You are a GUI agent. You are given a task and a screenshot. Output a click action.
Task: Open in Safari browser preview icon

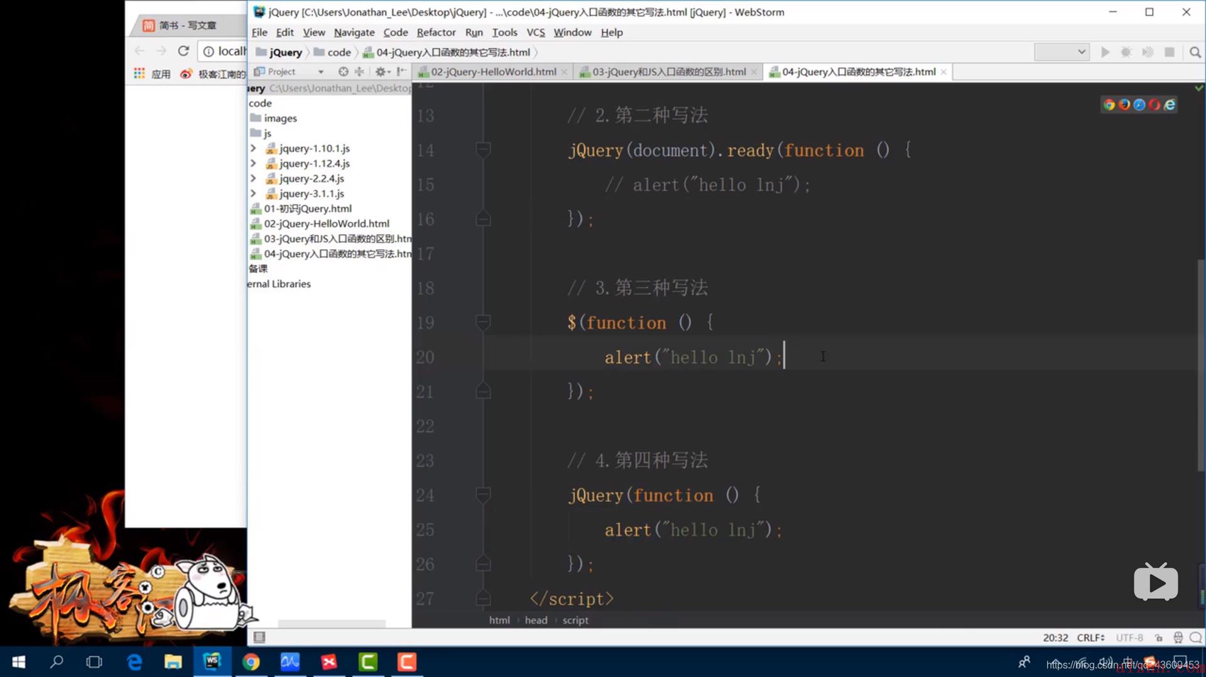pos(1139,105)
